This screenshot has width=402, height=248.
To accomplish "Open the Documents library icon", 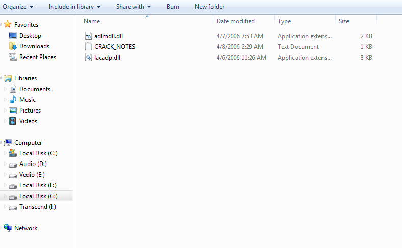I will point(13,89).
